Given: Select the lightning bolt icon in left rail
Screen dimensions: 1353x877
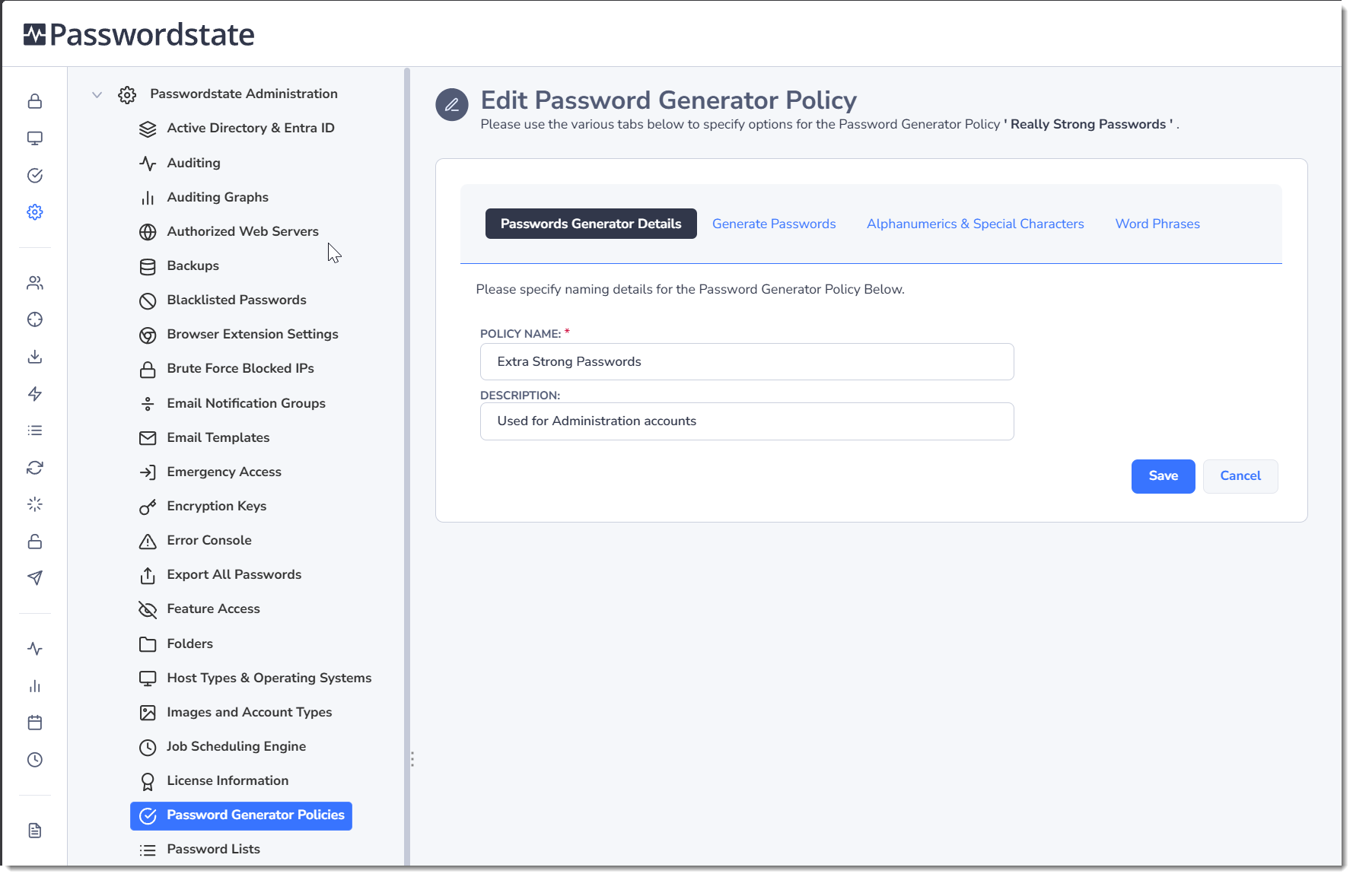Looking at the screenshot, I should [35, 393].
